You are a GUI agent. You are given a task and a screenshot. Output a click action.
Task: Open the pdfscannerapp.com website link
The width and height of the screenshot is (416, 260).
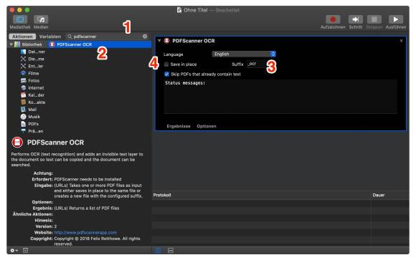click(x=85, y=233)
